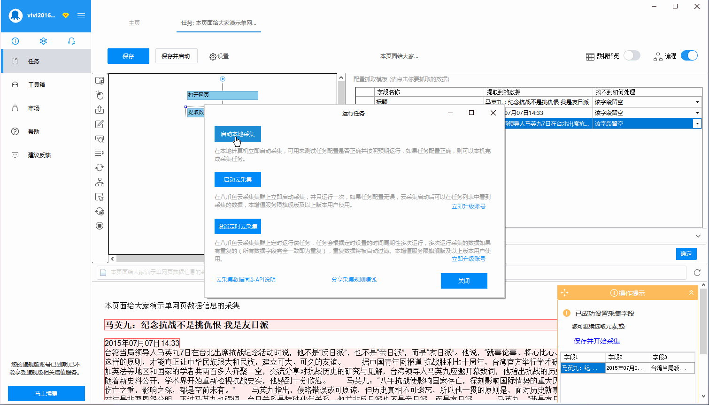The height and width of the screenshot is (405, 709).
Task: Open dropdown in second row 该字段留空
Action: click(x=697, y=113)
